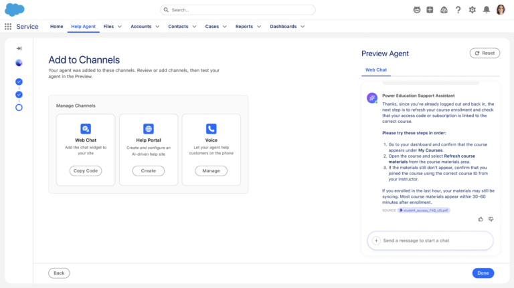Open the Trailhead cloud guidance icon
The image size is (514, 288).
pos(444,10)
